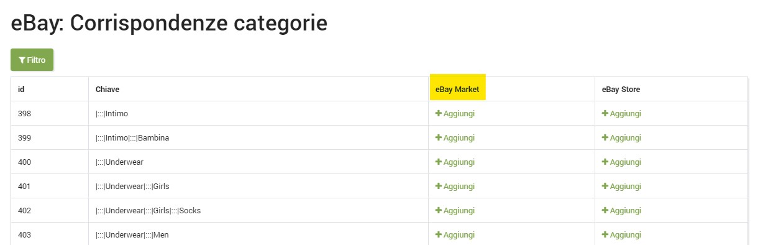
Task: Click plus icon in eBay Store for Intimo row
Action: tap(605, 113)
